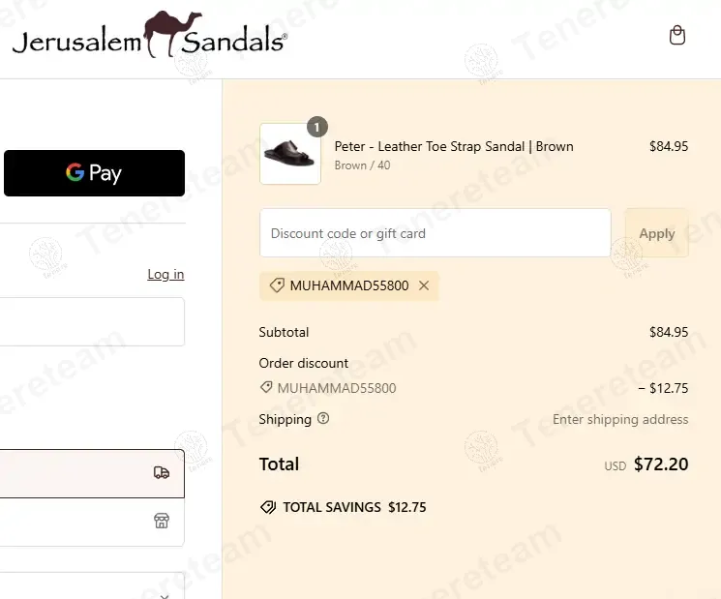Click the contact input field below Log in
Viewport: 721px width, 599px height.
click(92, 321)
